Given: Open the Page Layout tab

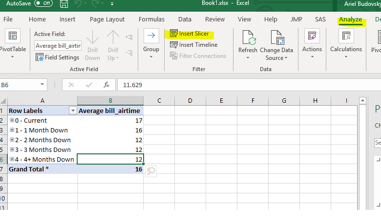Looking at the screenshot, I should coord(107,19).
